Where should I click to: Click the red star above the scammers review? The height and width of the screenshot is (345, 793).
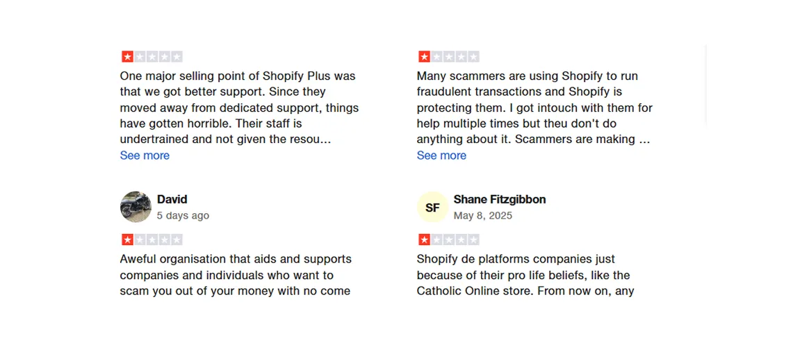pyautogui.click(x=424, y=57)
